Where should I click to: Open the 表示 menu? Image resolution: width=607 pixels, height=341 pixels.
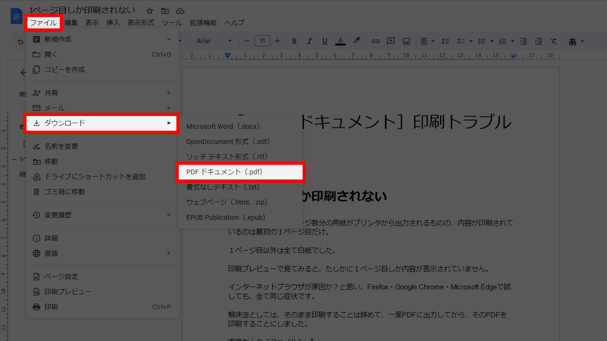coord(92,23)
